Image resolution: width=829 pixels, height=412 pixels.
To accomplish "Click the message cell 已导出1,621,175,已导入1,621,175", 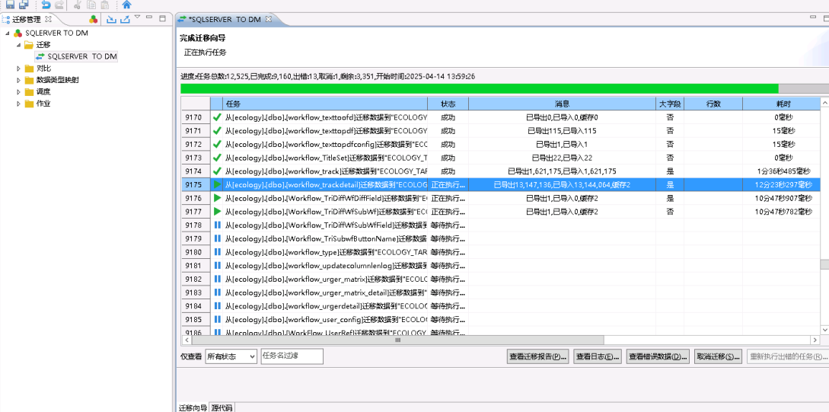I will coord(562,171).
